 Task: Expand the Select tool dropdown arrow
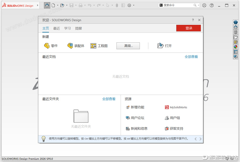coord(112,5)
